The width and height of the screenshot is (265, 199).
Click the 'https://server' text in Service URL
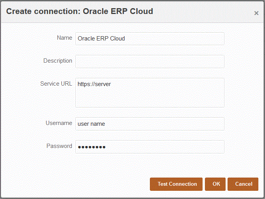(x=94, y=84)
